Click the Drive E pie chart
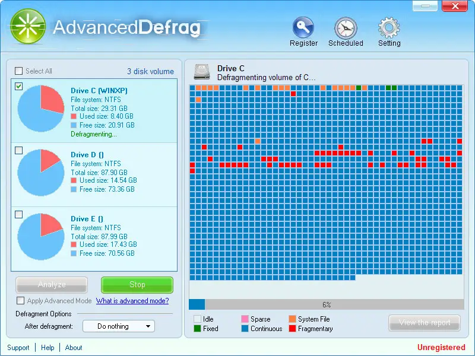The width and height of the screenshot is (475, 356). pos(41,237)
